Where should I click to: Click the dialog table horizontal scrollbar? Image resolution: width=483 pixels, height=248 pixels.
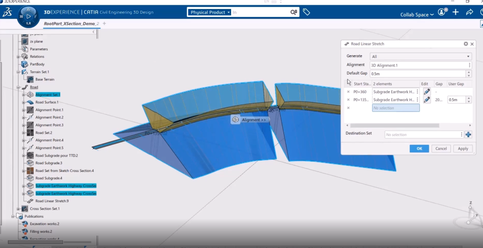click(394, 125)
